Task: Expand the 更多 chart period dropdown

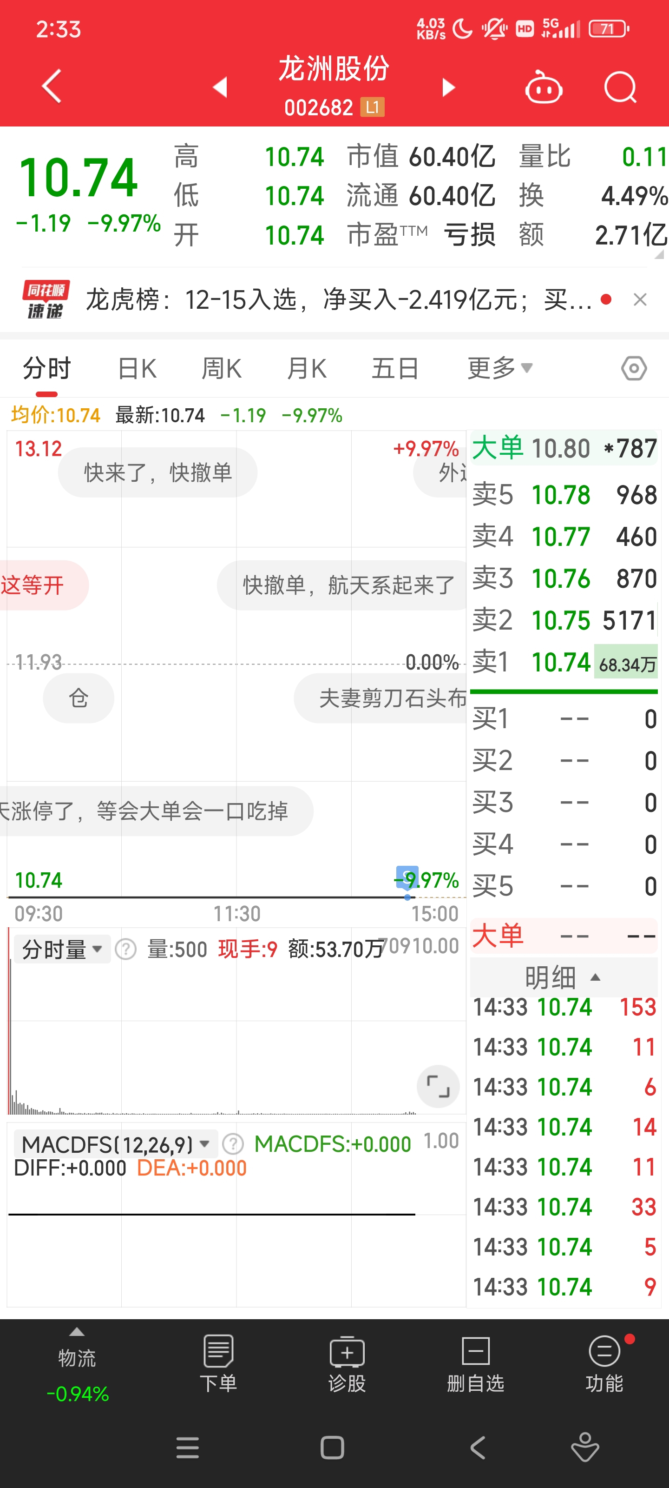Action: [x=500, y=368]
